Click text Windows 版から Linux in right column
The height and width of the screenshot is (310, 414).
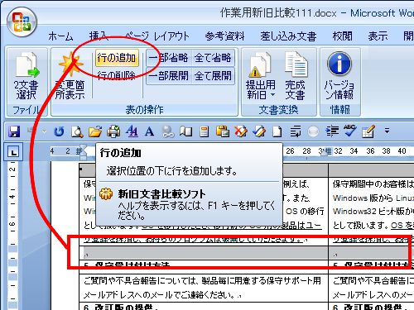373,198
